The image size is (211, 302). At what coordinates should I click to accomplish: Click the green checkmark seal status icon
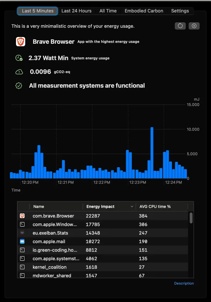tap(19, 86)
